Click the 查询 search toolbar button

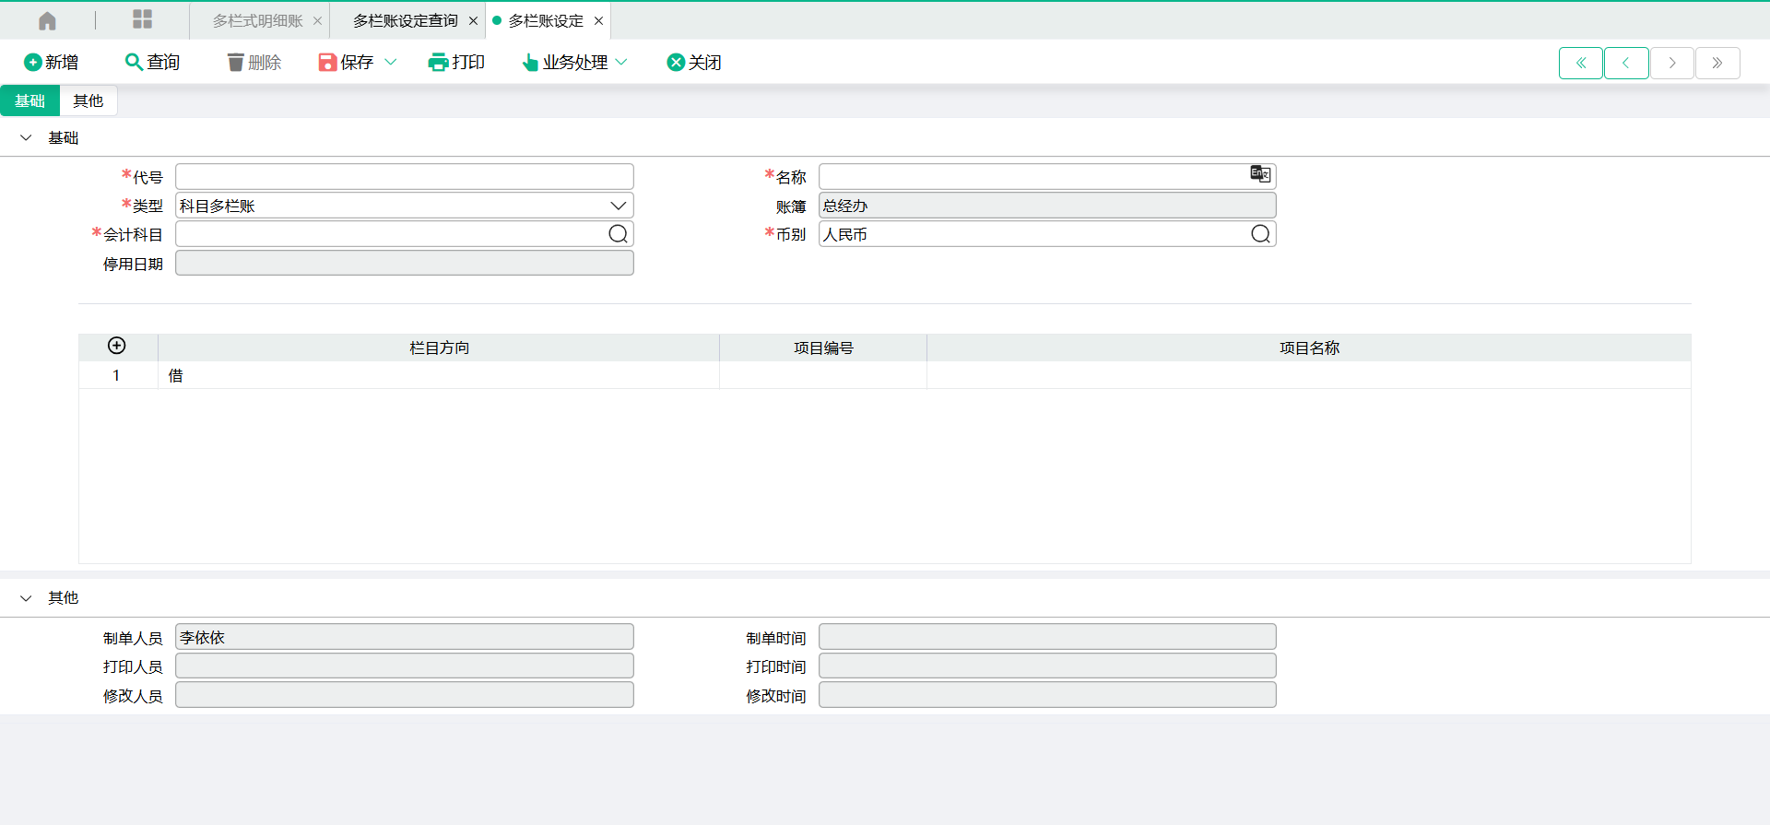(x=152, y=62)
